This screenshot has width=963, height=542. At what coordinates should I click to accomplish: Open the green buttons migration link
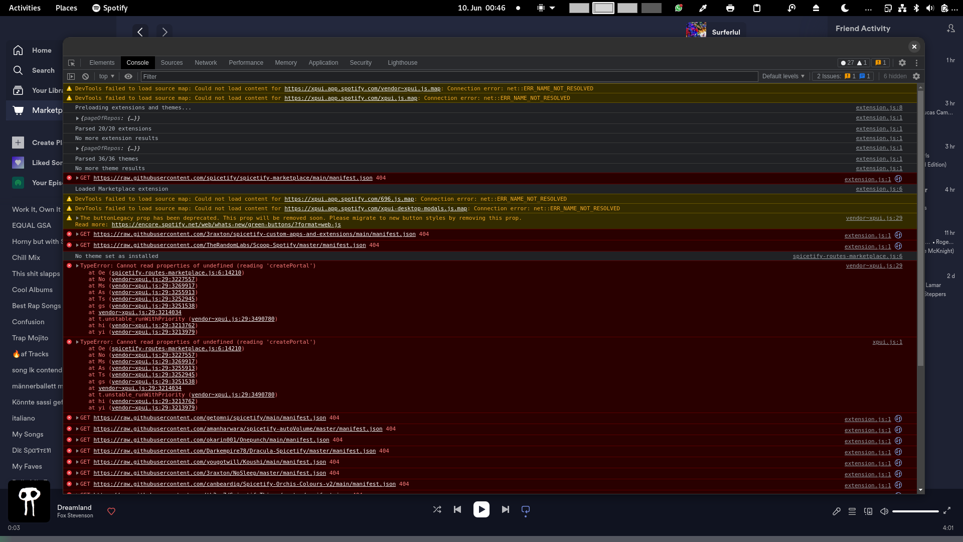(225, 224)
